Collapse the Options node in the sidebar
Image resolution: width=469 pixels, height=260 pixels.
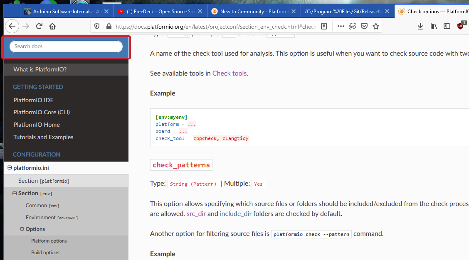tap(22, 229)
